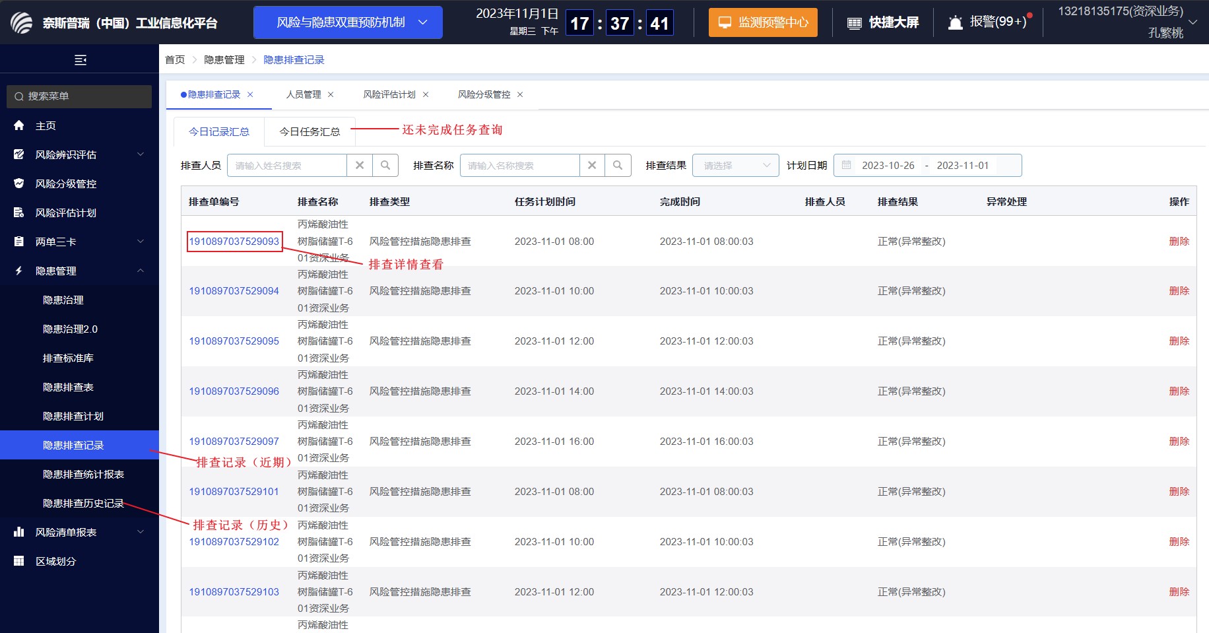Click the 风险分级管控 shield icon
Viewport: 1209px width, 633px height.
point(19,183)
